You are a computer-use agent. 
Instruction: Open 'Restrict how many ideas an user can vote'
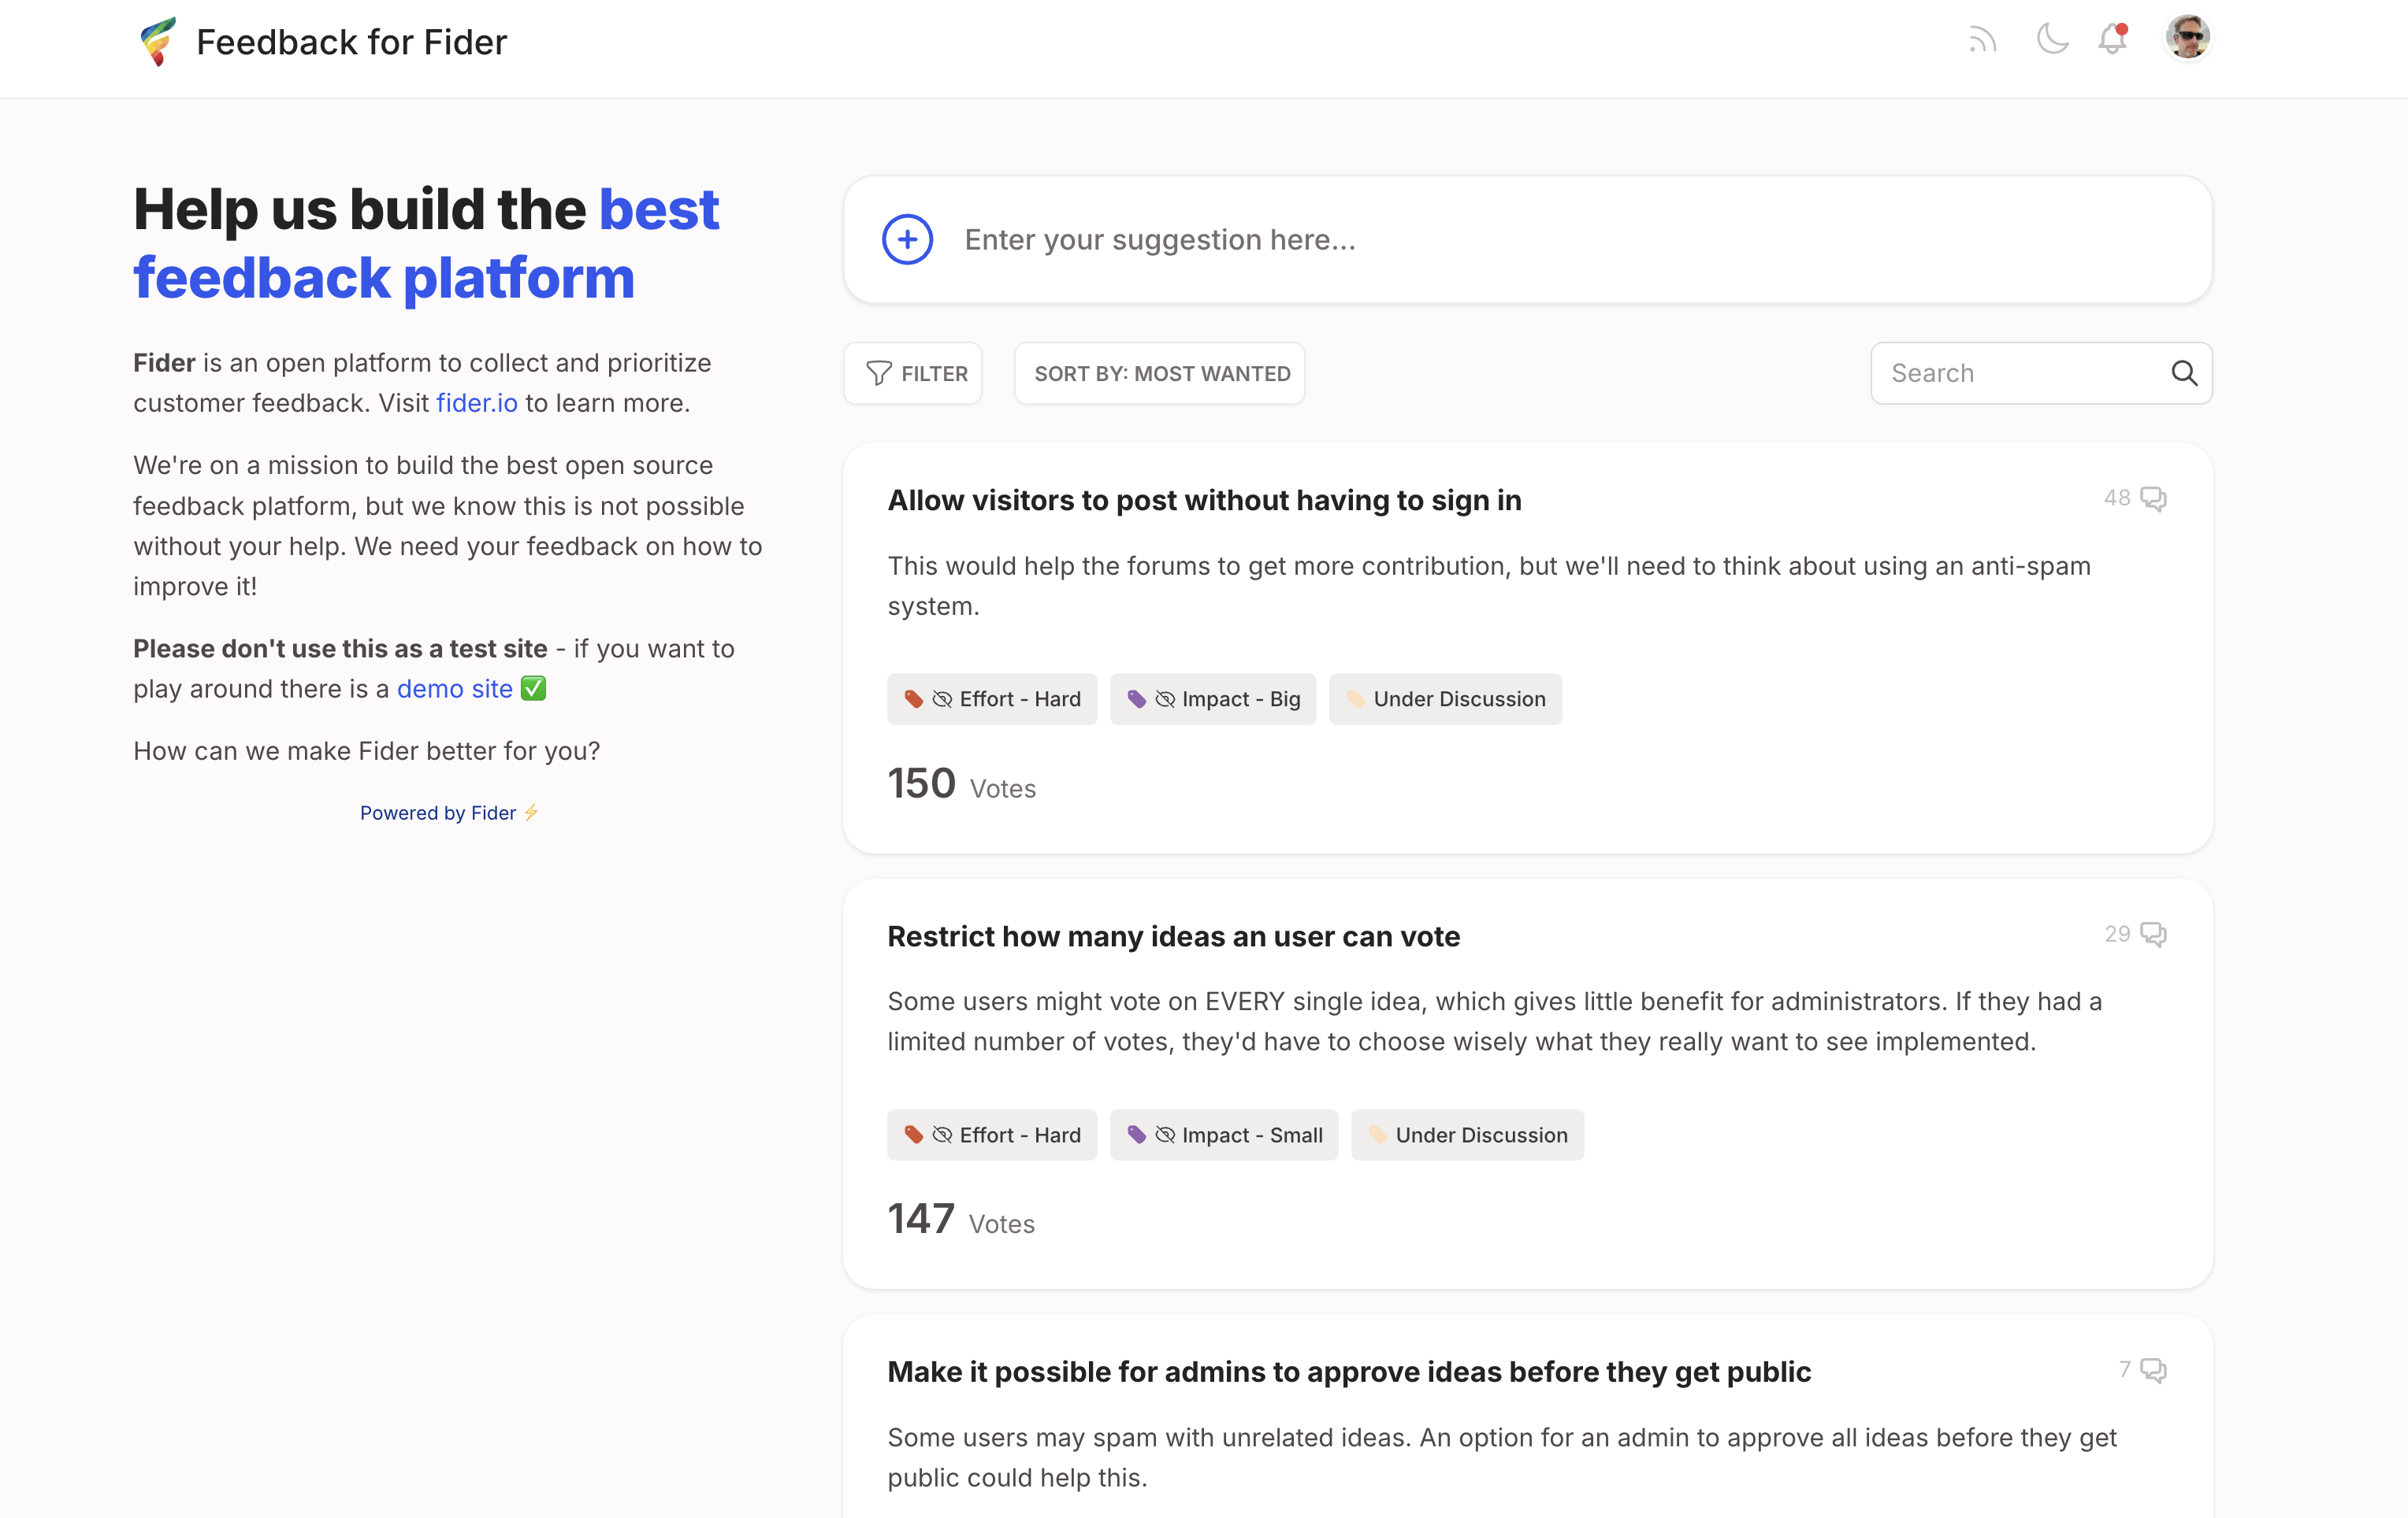click(x=1173, y=936)
